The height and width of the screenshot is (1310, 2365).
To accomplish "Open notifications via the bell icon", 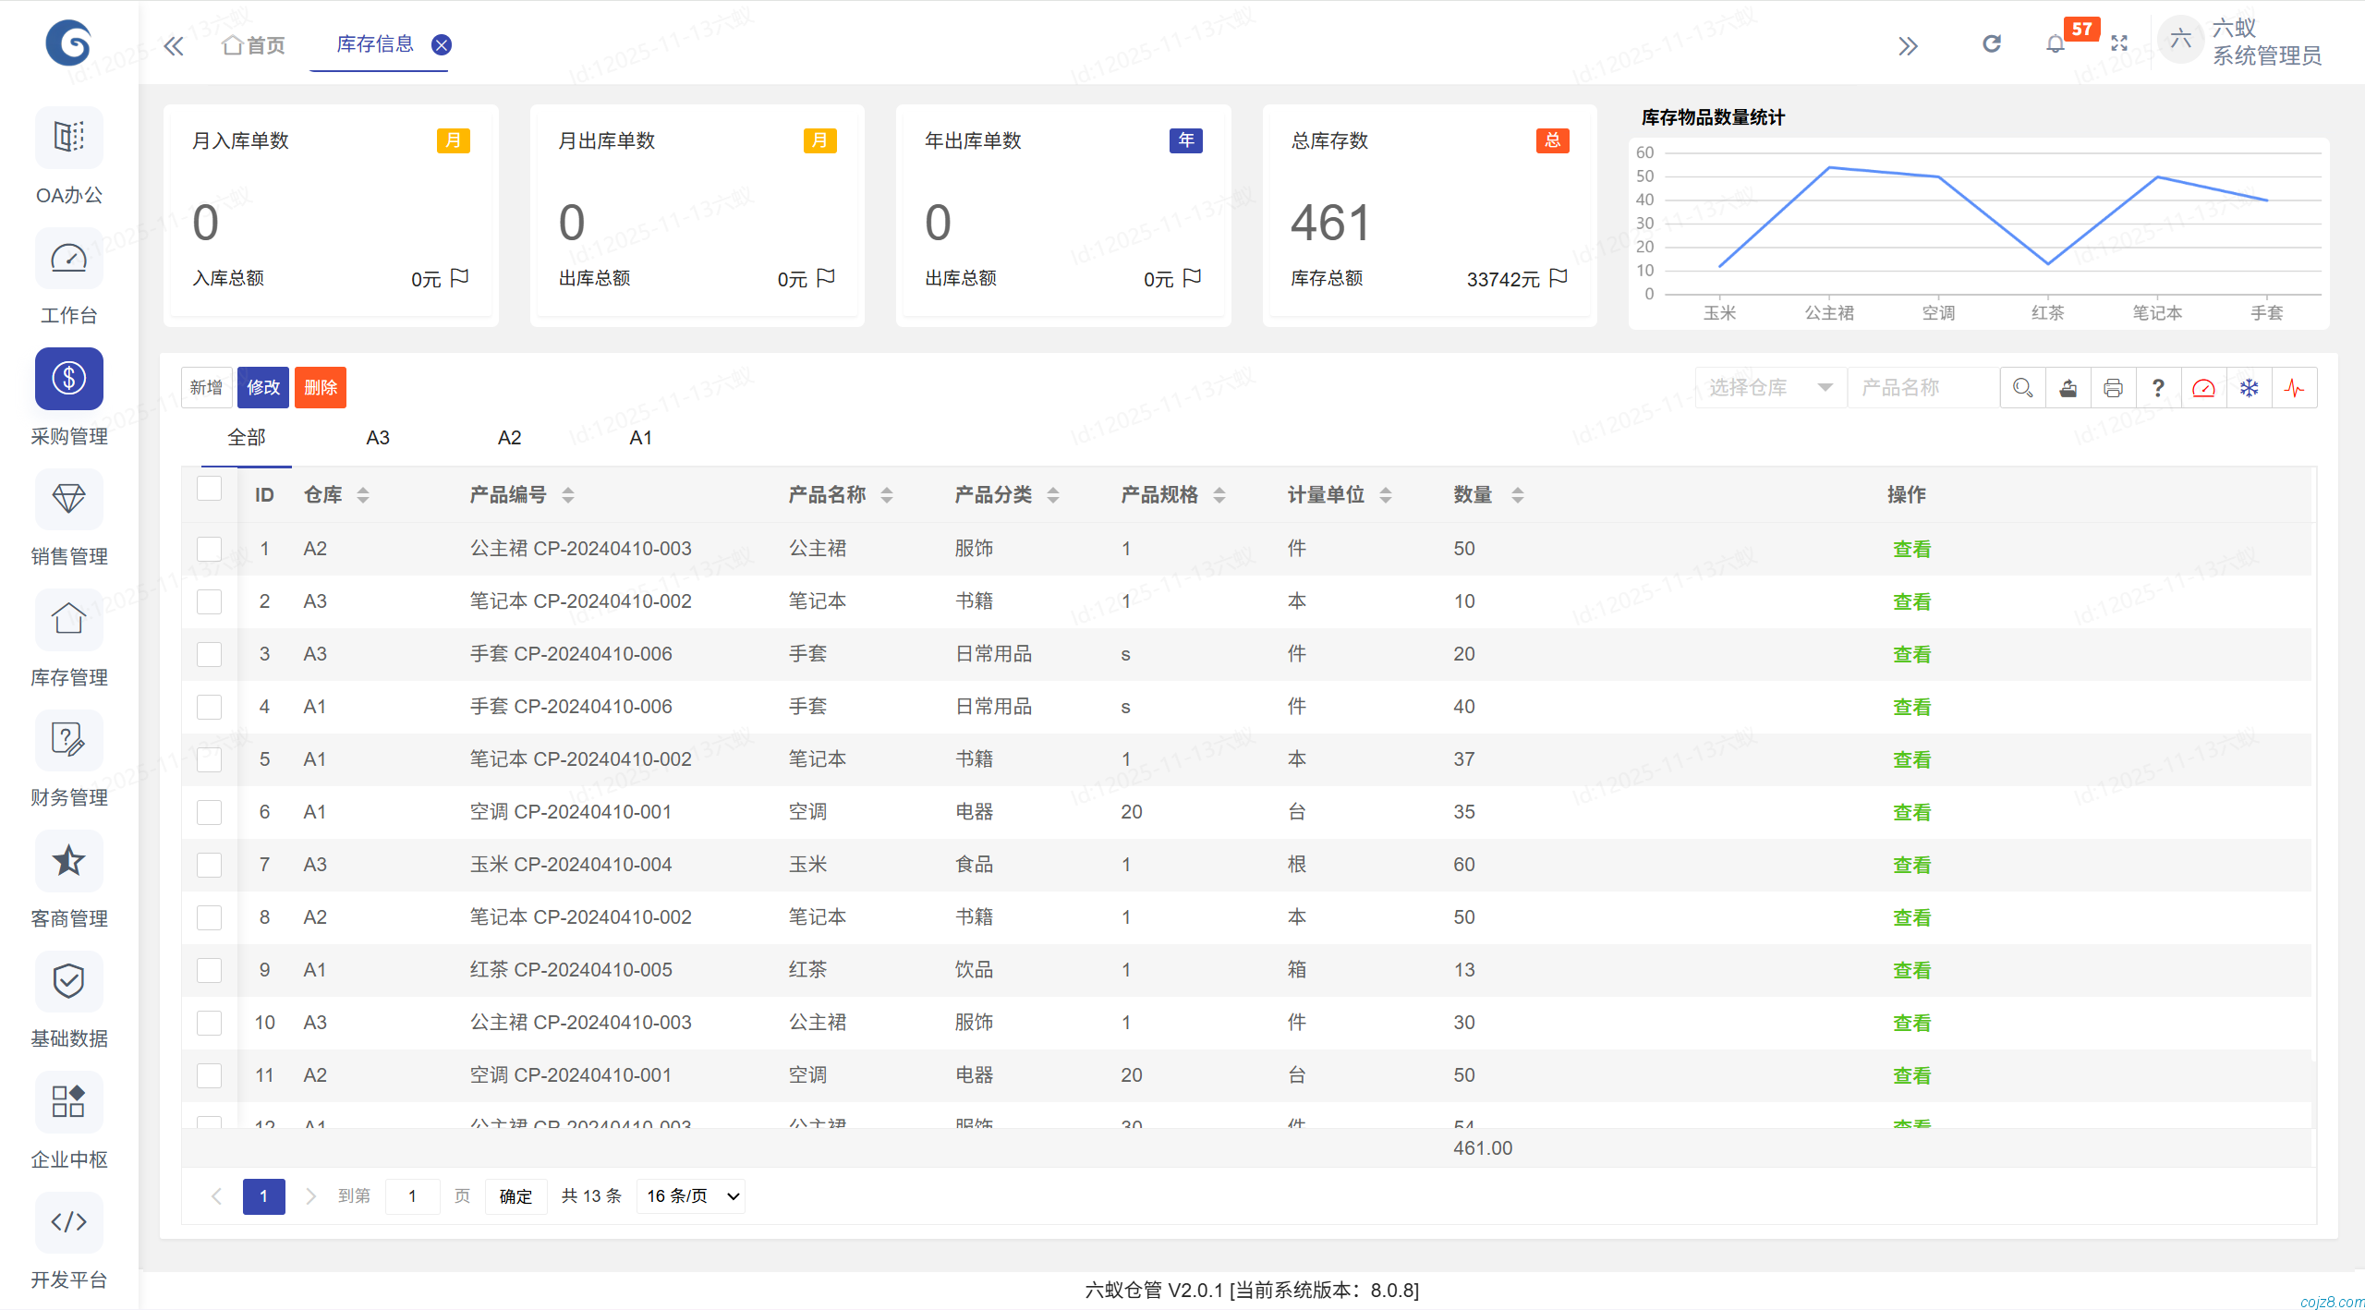I will (2055, 42).
